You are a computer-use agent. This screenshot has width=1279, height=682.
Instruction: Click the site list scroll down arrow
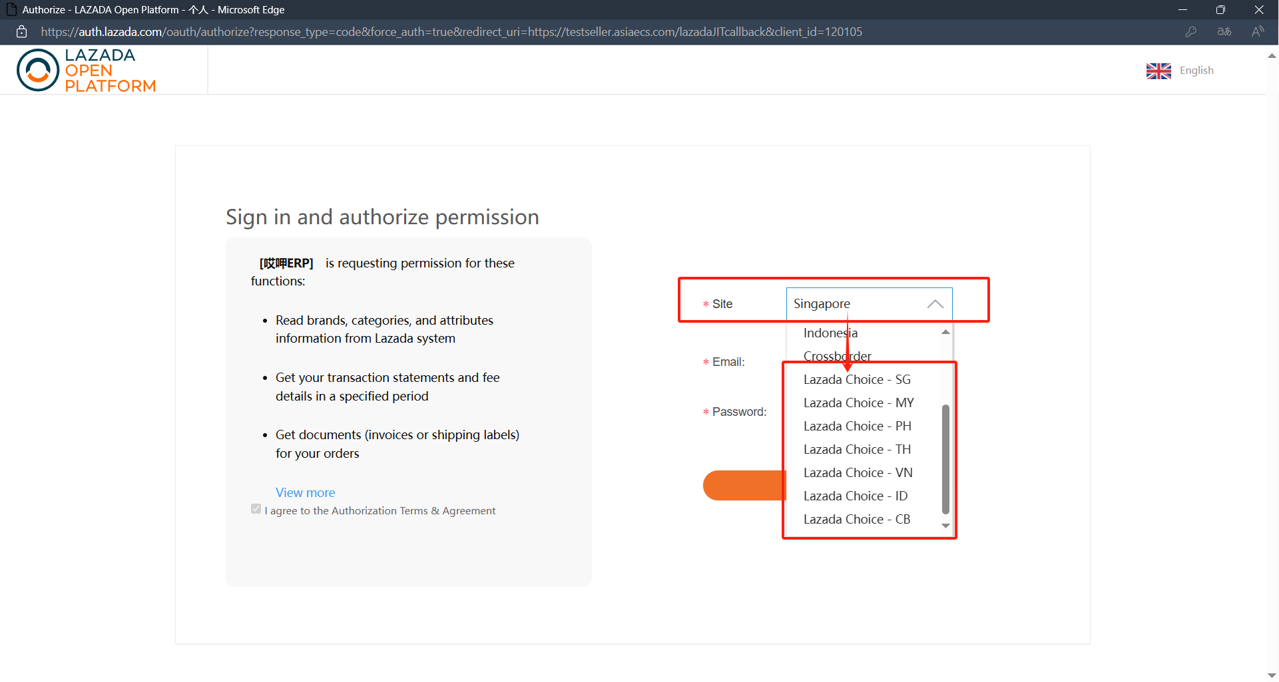click(945, 526)
